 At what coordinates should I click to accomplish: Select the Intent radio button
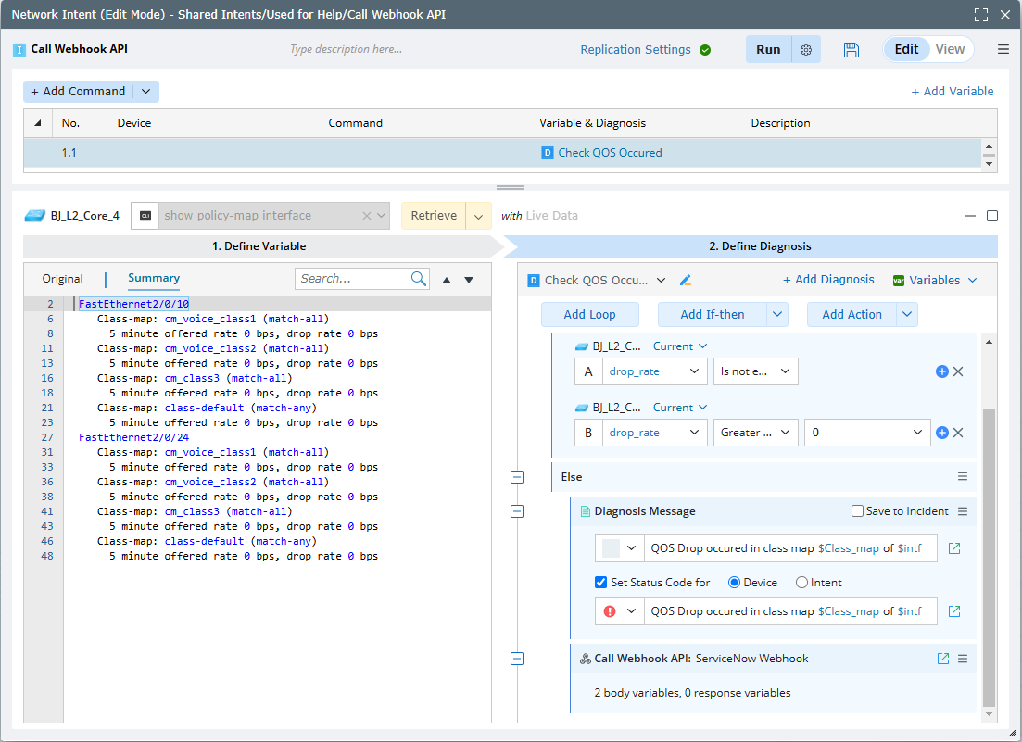pyautogui.click(x=802, y=583)
